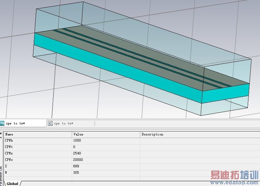Sort parameters by Name column header

tap(38, 135)
